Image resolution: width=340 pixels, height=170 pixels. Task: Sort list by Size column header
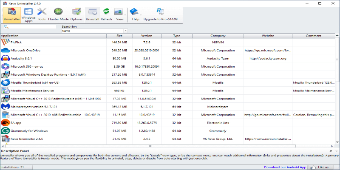(x=119, y=36)
